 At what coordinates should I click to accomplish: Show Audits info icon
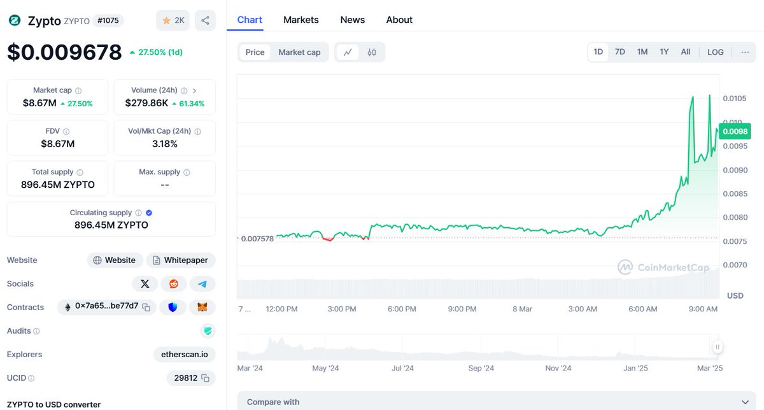point(36,331)
